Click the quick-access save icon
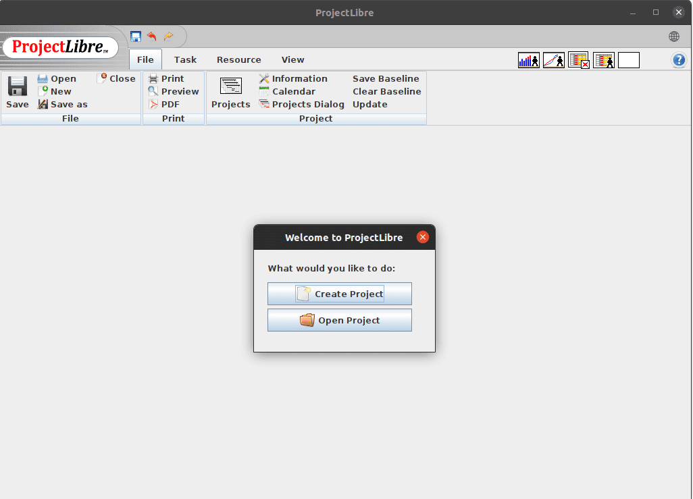This screenshot has height=499, width=693. tap(136, 36)
